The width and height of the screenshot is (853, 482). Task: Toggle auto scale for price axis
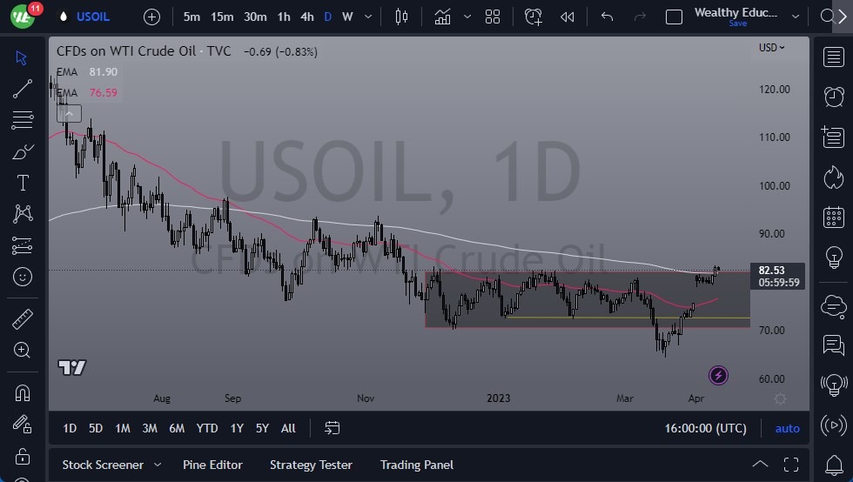click(787, 428)
